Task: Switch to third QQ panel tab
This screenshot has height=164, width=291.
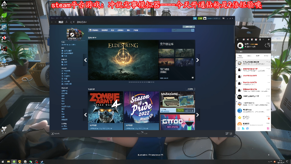Action: pos(258,56)
